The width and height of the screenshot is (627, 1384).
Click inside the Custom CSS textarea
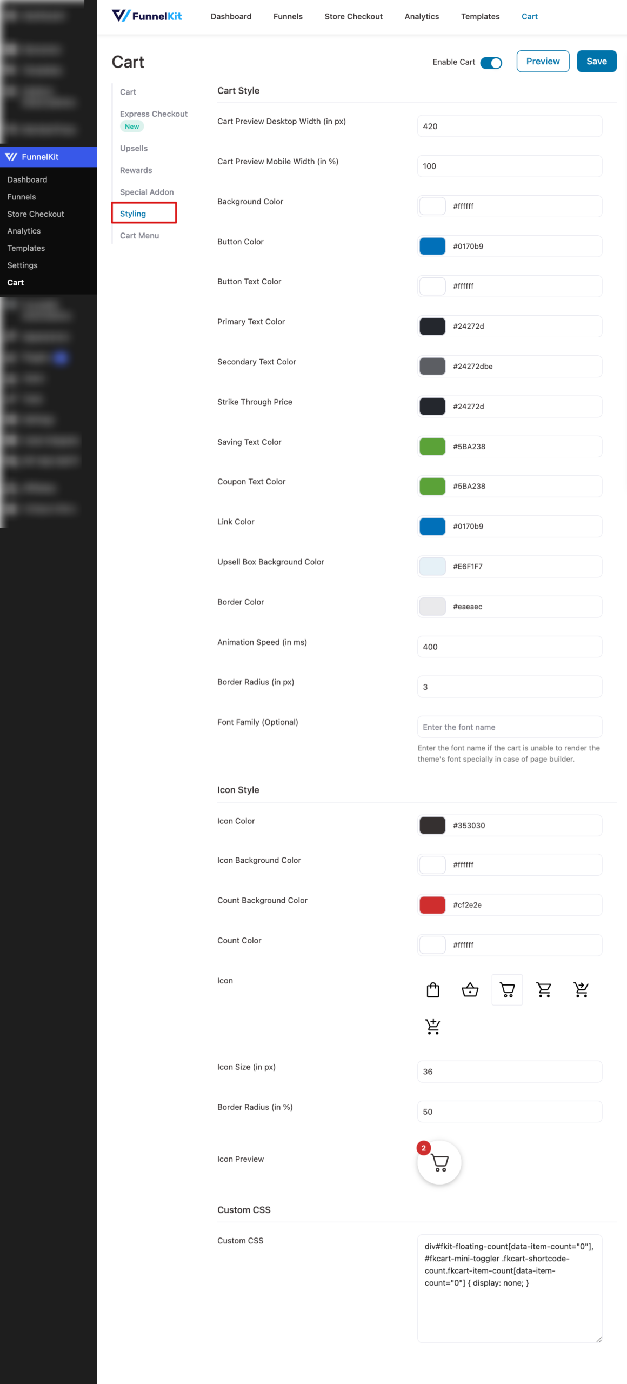tap(510, 1288)
